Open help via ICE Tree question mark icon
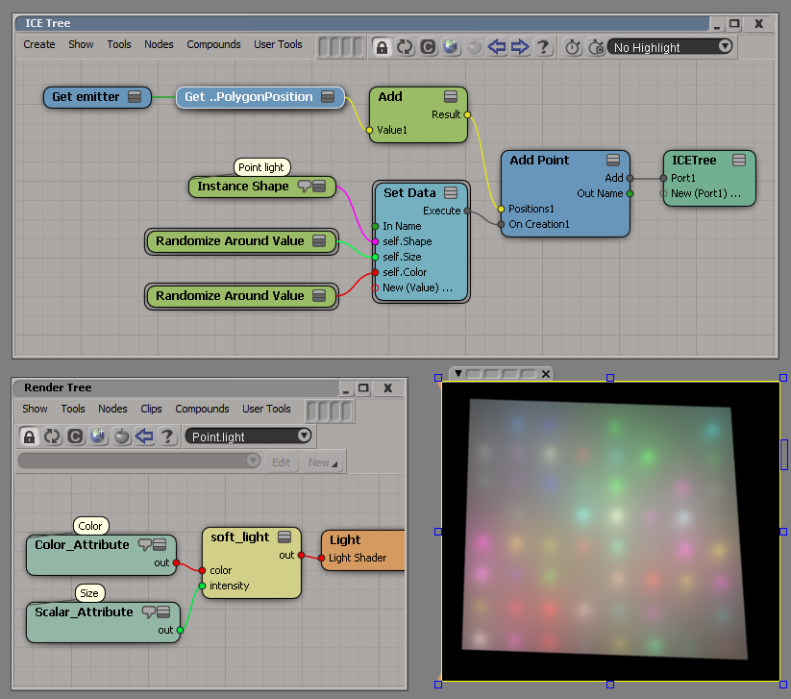The height and width of the screenshot is (699, 791). (x=544, y=46)
